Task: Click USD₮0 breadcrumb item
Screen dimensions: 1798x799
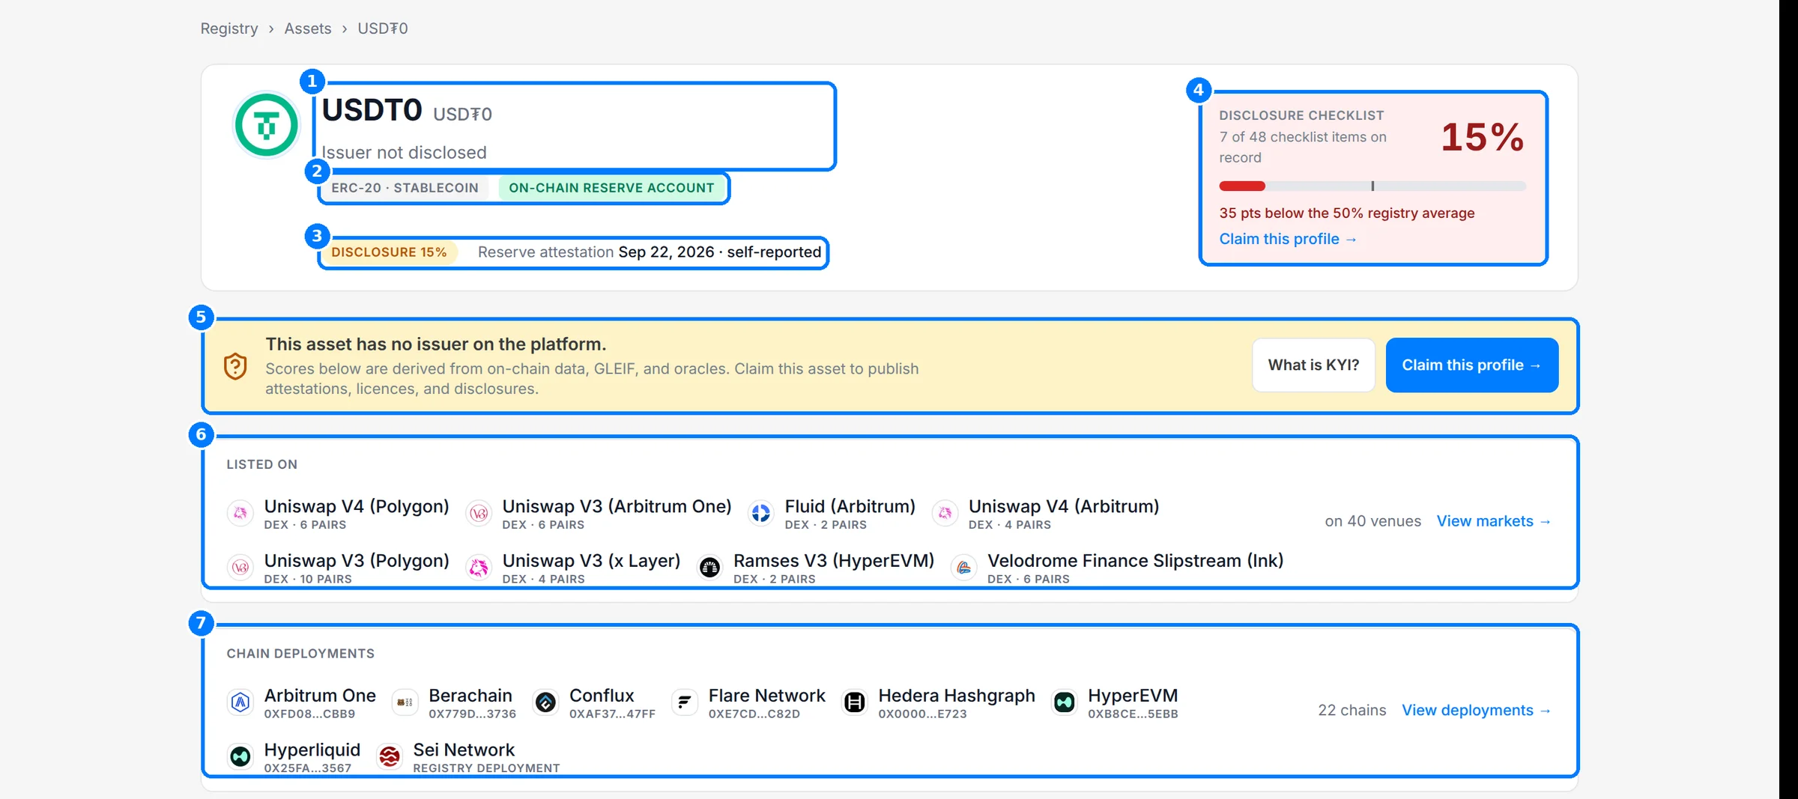Action: tap(383, 28)
